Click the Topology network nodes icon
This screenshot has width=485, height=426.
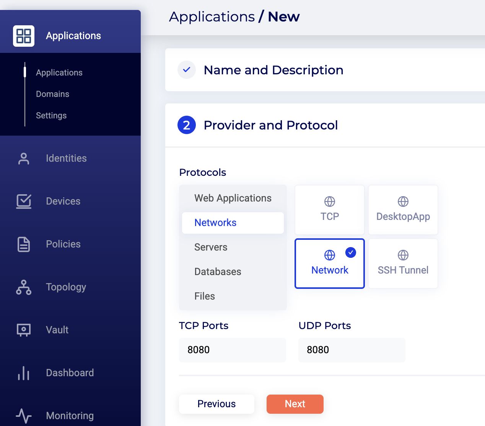tap(24, 287)
